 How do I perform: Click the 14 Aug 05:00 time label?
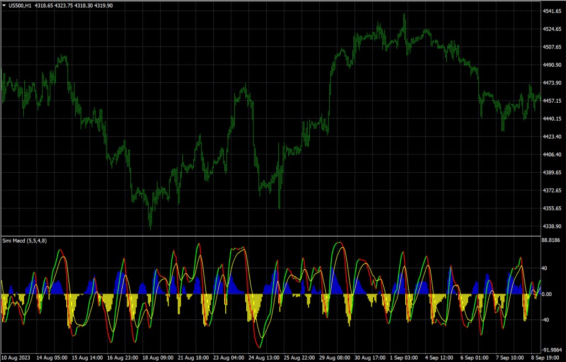coord(51,358)
